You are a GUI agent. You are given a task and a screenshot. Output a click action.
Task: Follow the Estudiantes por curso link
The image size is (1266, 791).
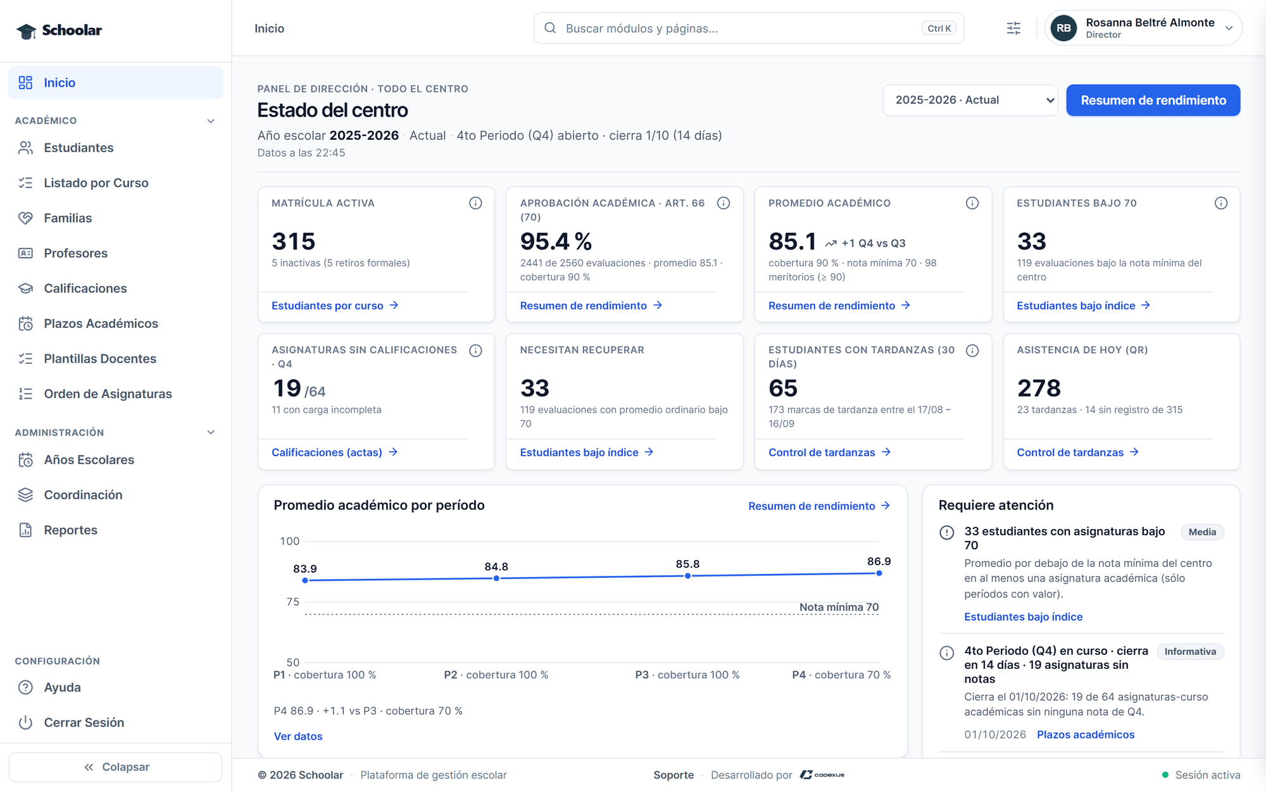pos(335,306)
